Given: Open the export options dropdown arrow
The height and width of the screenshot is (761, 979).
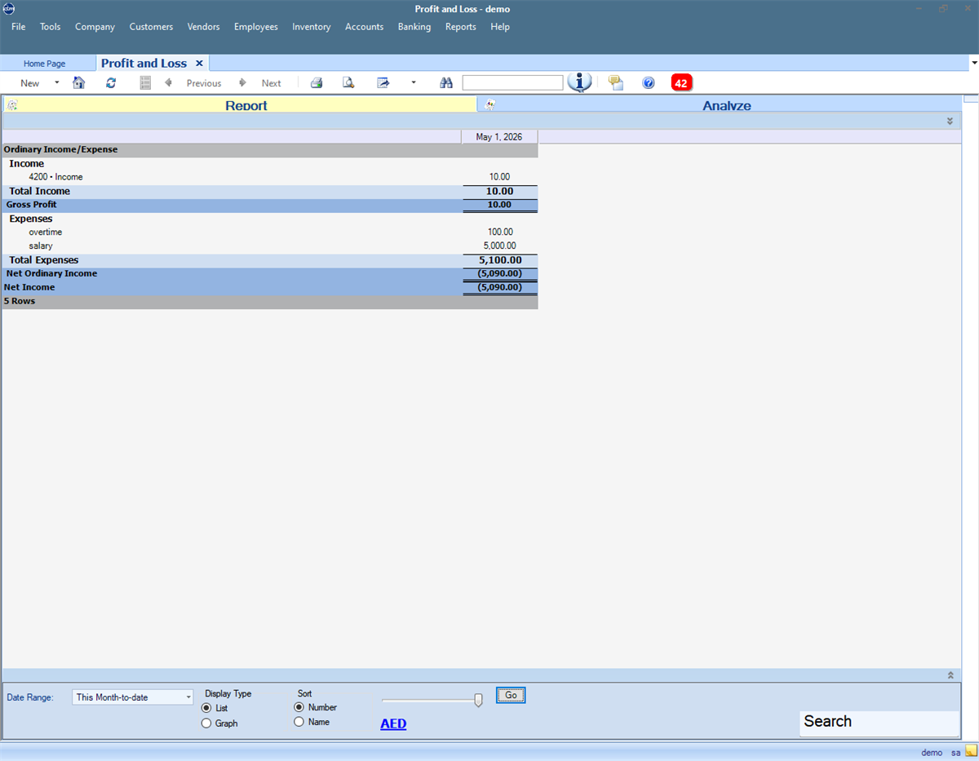Looking at the screenshot, I should coord(413,82).
